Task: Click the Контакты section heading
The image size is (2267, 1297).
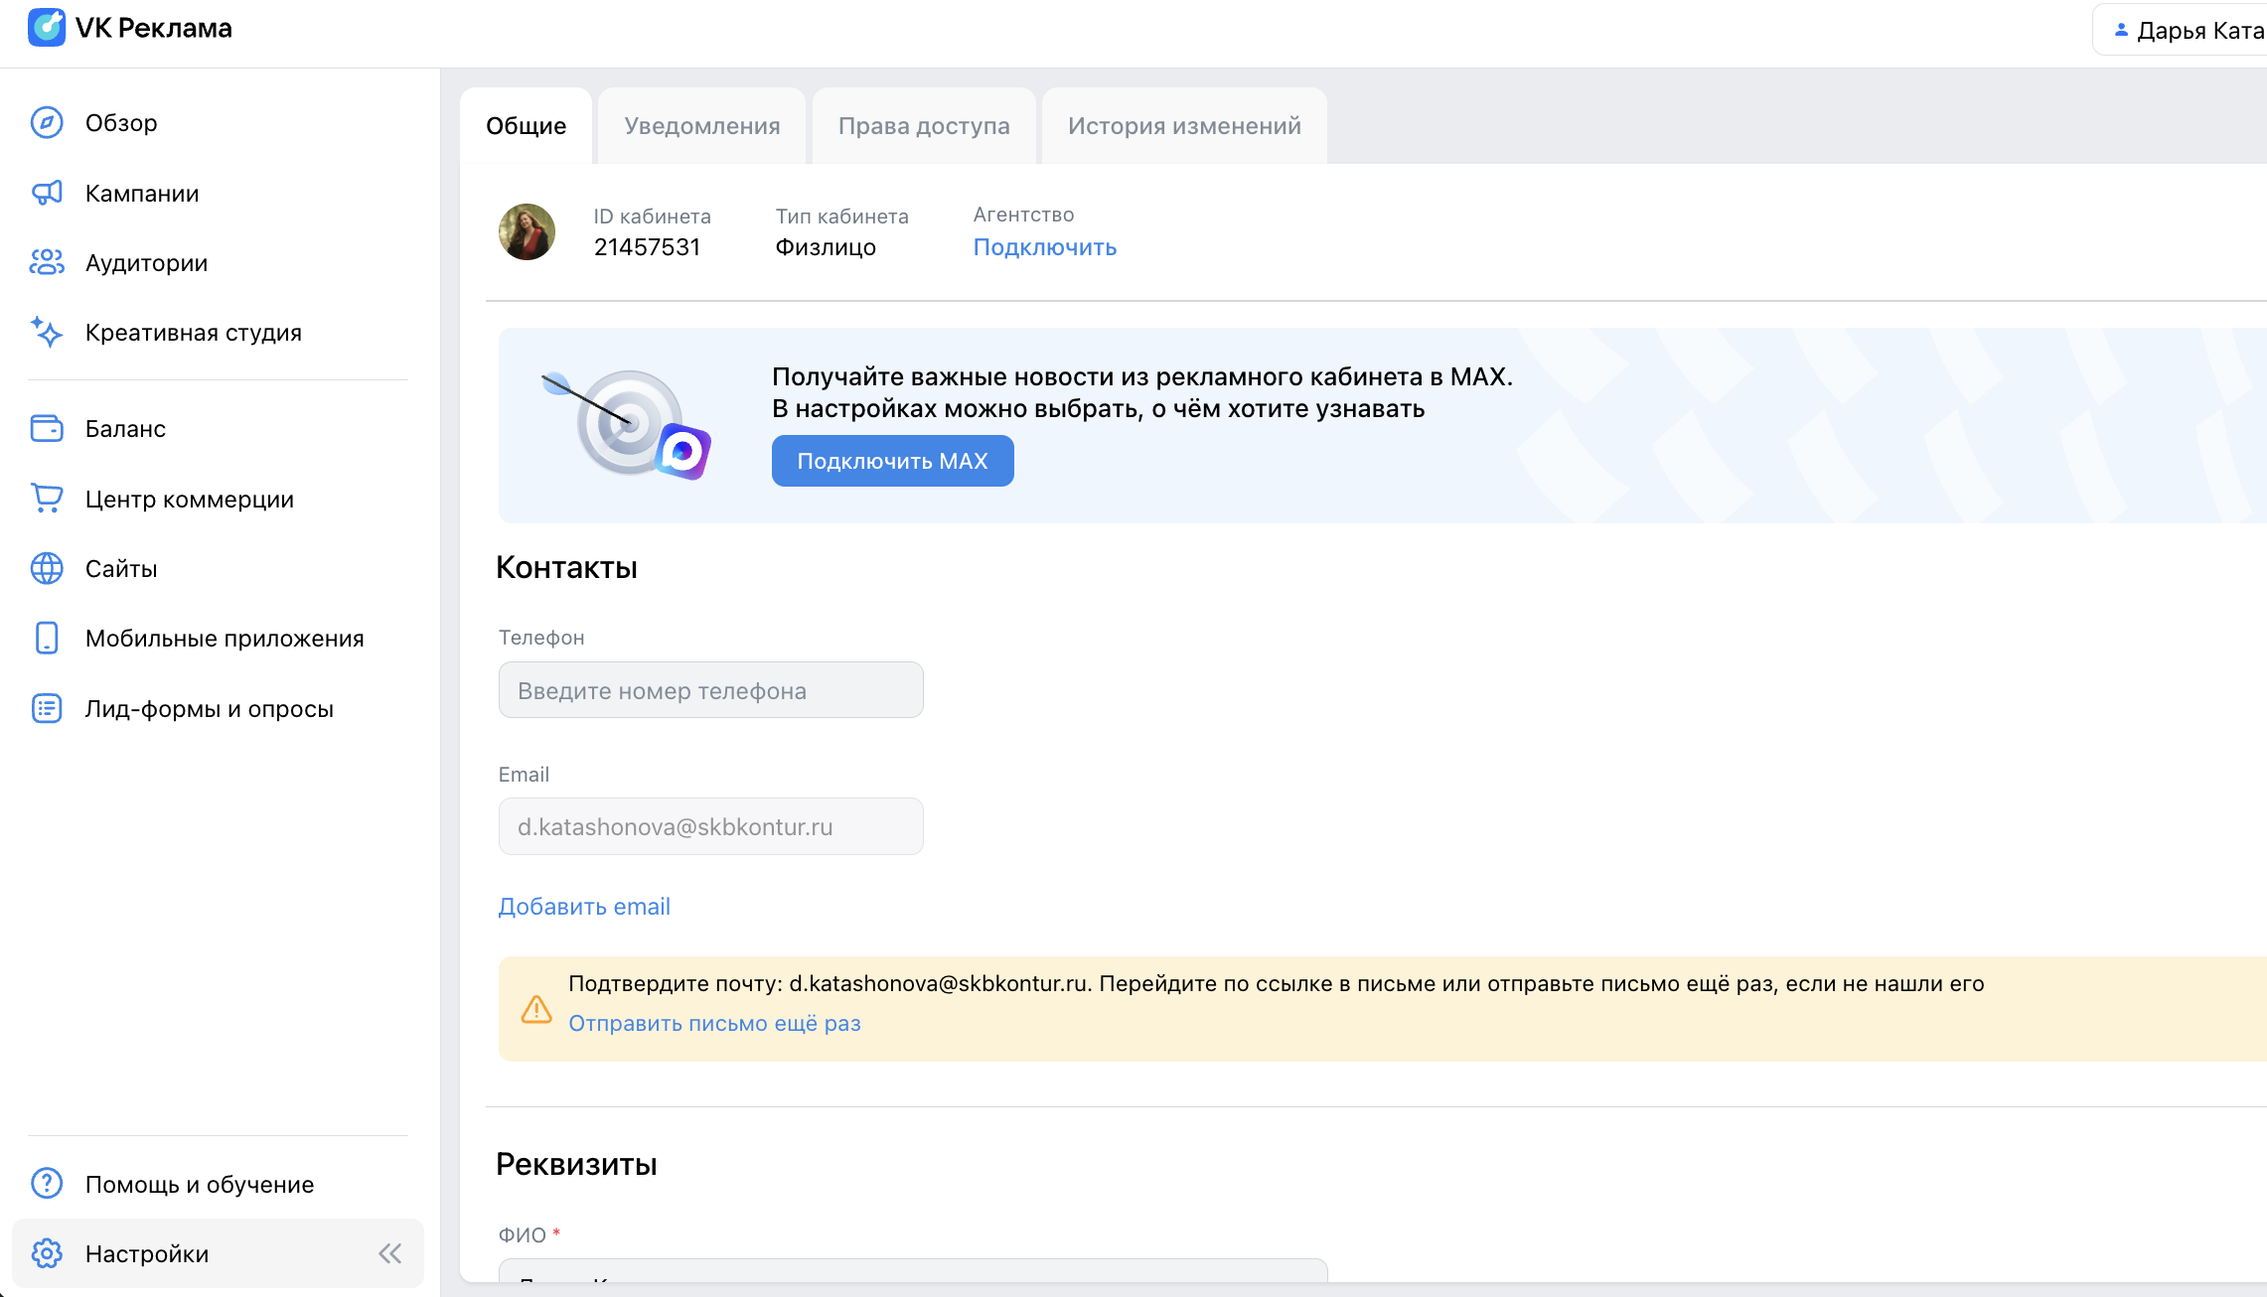Action: 566,567
